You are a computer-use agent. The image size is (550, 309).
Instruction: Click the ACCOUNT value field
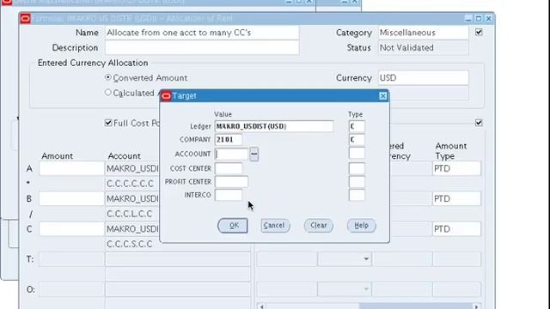click(231, 154)
